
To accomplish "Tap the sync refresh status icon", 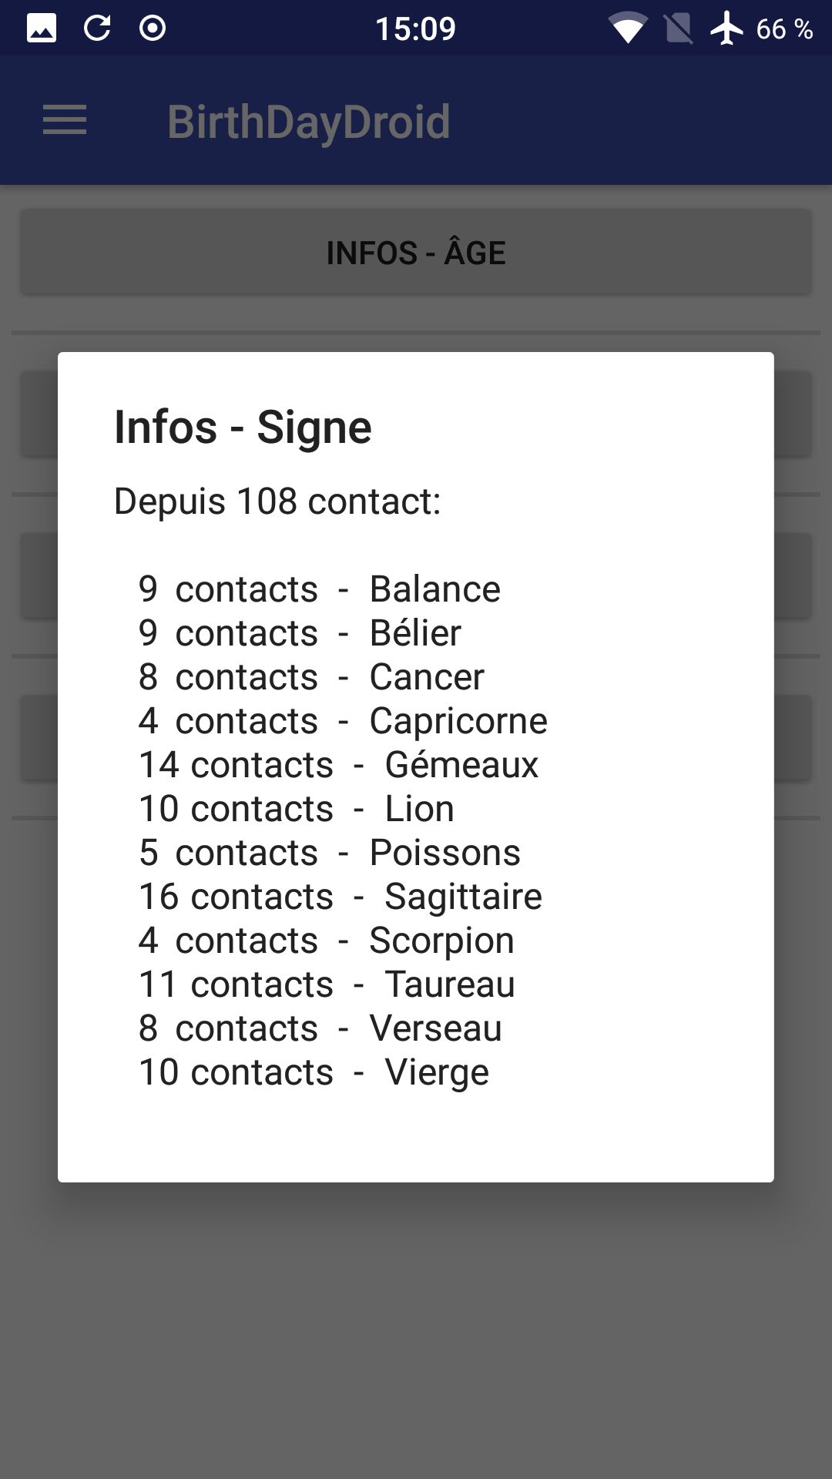I will (x=97, y=29).
